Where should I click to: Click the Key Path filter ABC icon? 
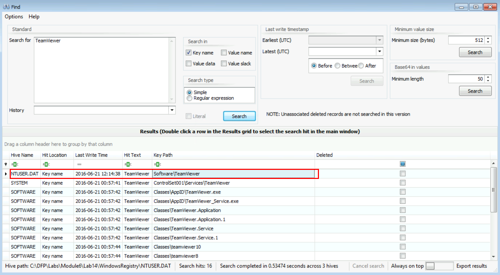click(x=157, y=164)
